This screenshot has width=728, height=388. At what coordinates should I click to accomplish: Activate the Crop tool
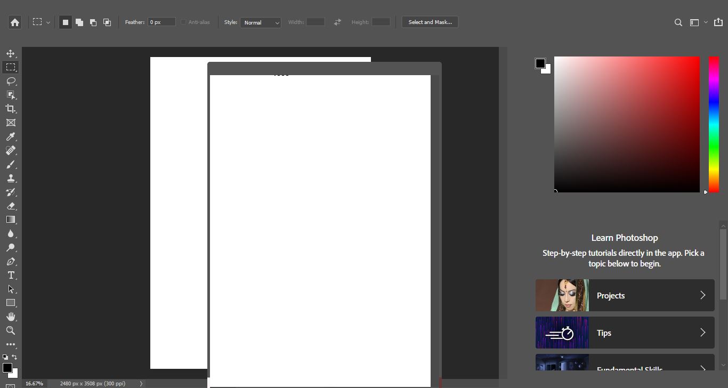click(11, 108)
